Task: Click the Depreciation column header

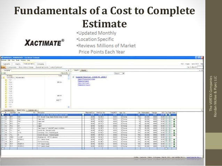Action: coord(145,113)
